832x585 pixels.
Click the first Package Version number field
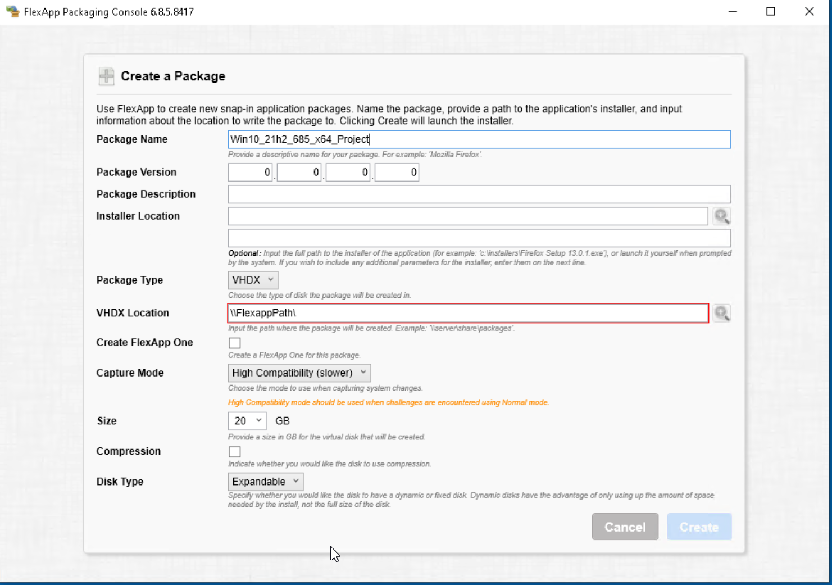point(251,173)
